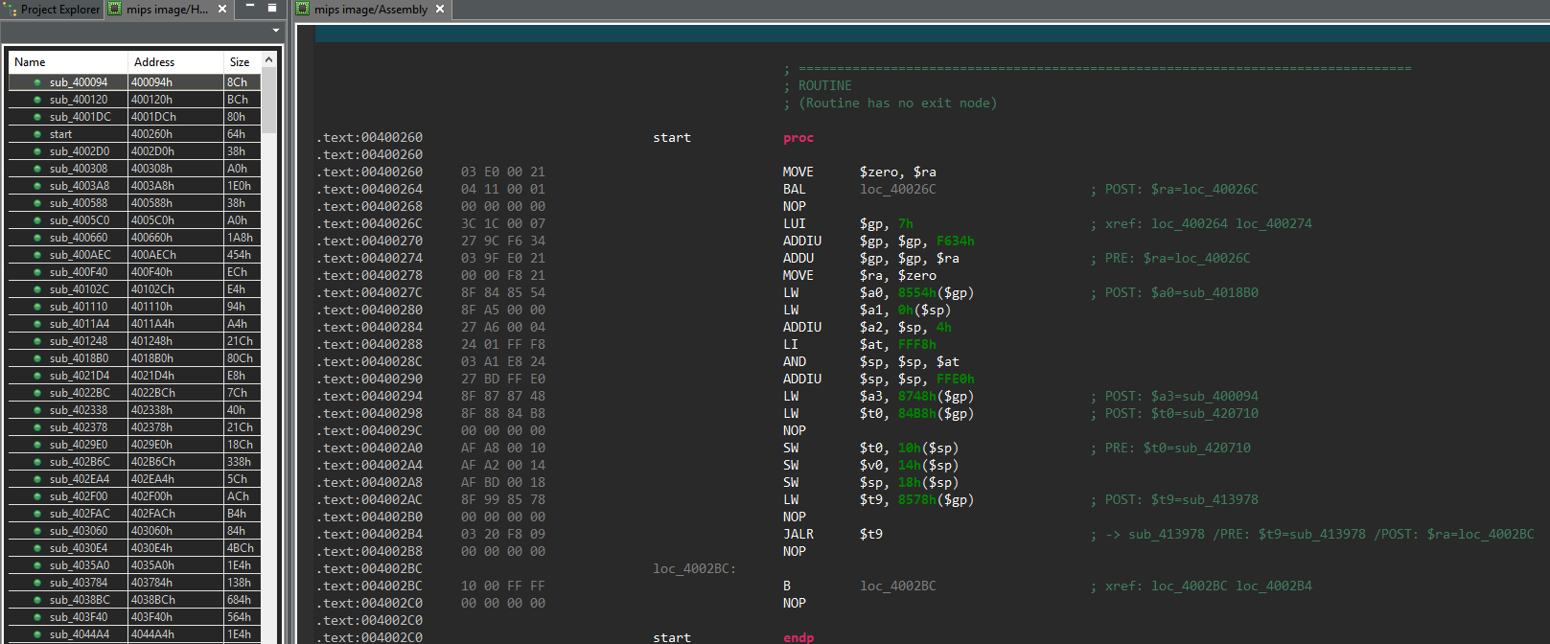
Task: Open the Project Explorer tab
Action: click(x=53, y=9)
